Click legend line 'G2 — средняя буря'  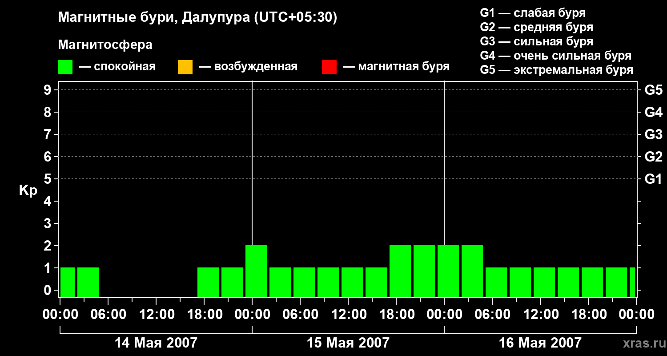coord(537,27)
